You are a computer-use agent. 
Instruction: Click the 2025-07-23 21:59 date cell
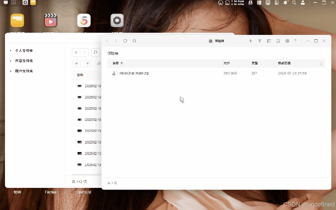coord(292,73)
